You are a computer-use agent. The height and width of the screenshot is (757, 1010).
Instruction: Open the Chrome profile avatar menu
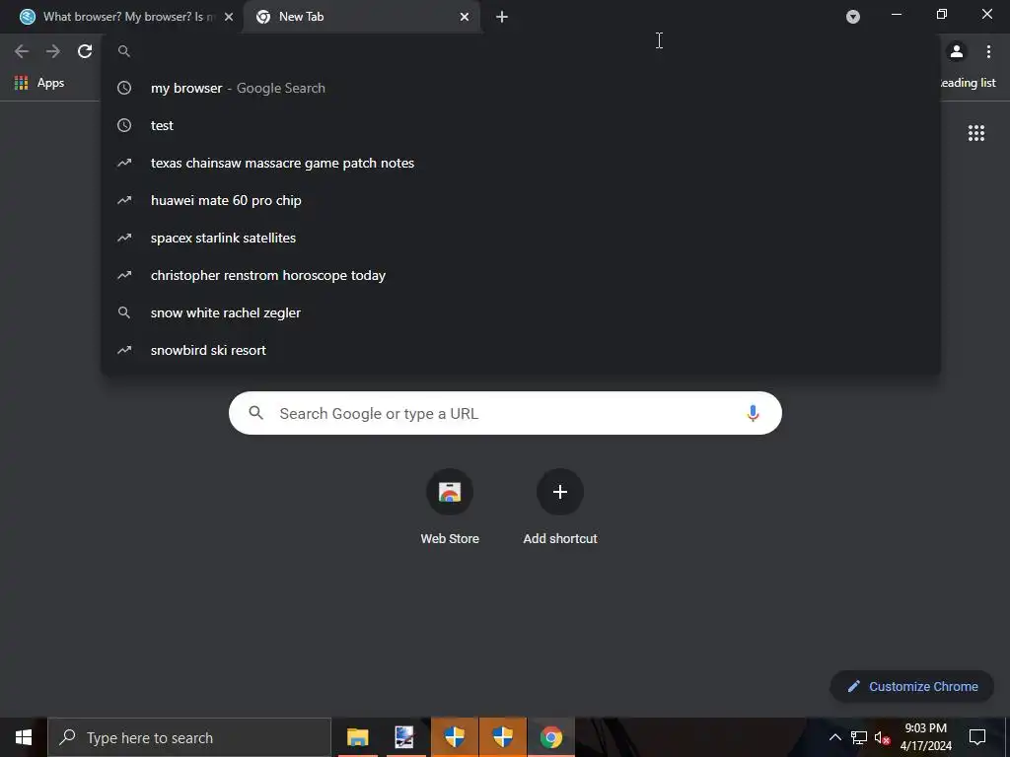click(x=957, y=51)
